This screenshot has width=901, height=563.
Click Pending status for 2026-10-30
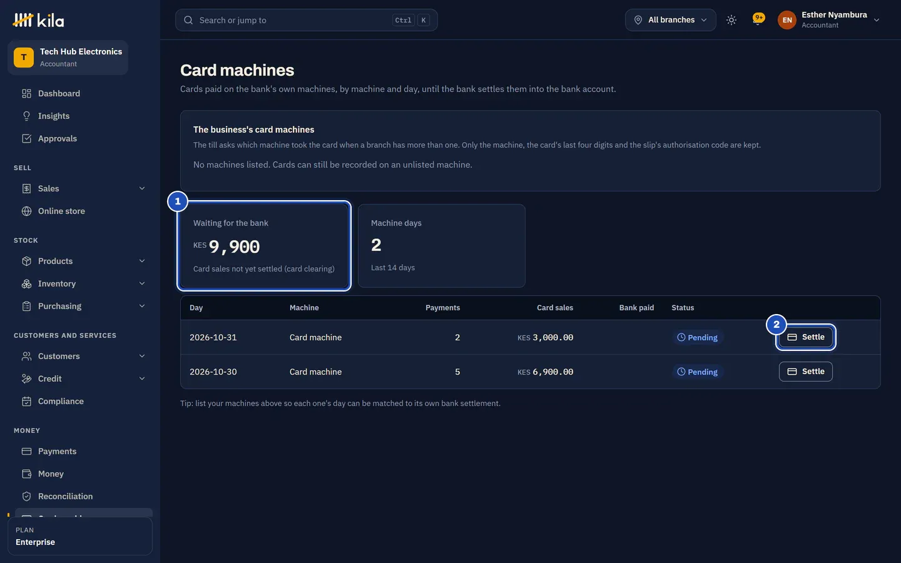698,372
